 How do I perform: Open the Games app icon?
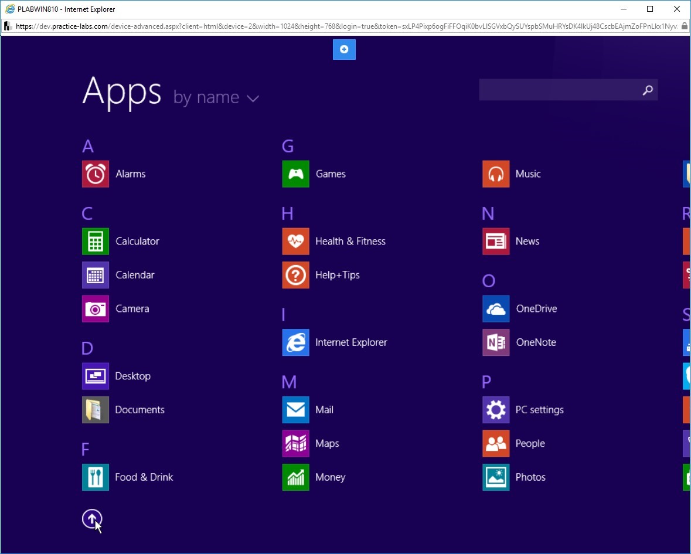click(296, 174)
